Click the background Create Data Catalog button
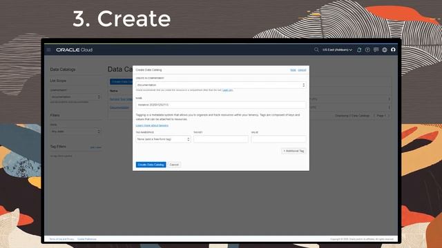Screen dimensions: 442x248 pyautogui.click(x=122, y=81)
